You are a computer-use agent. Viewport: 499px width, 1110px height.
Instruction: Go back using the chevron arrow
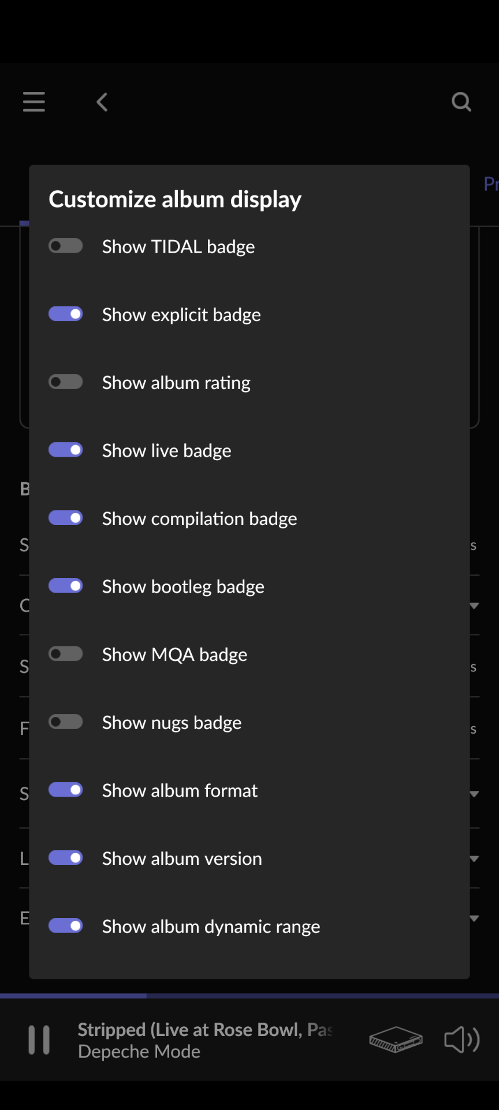(102, 102)
